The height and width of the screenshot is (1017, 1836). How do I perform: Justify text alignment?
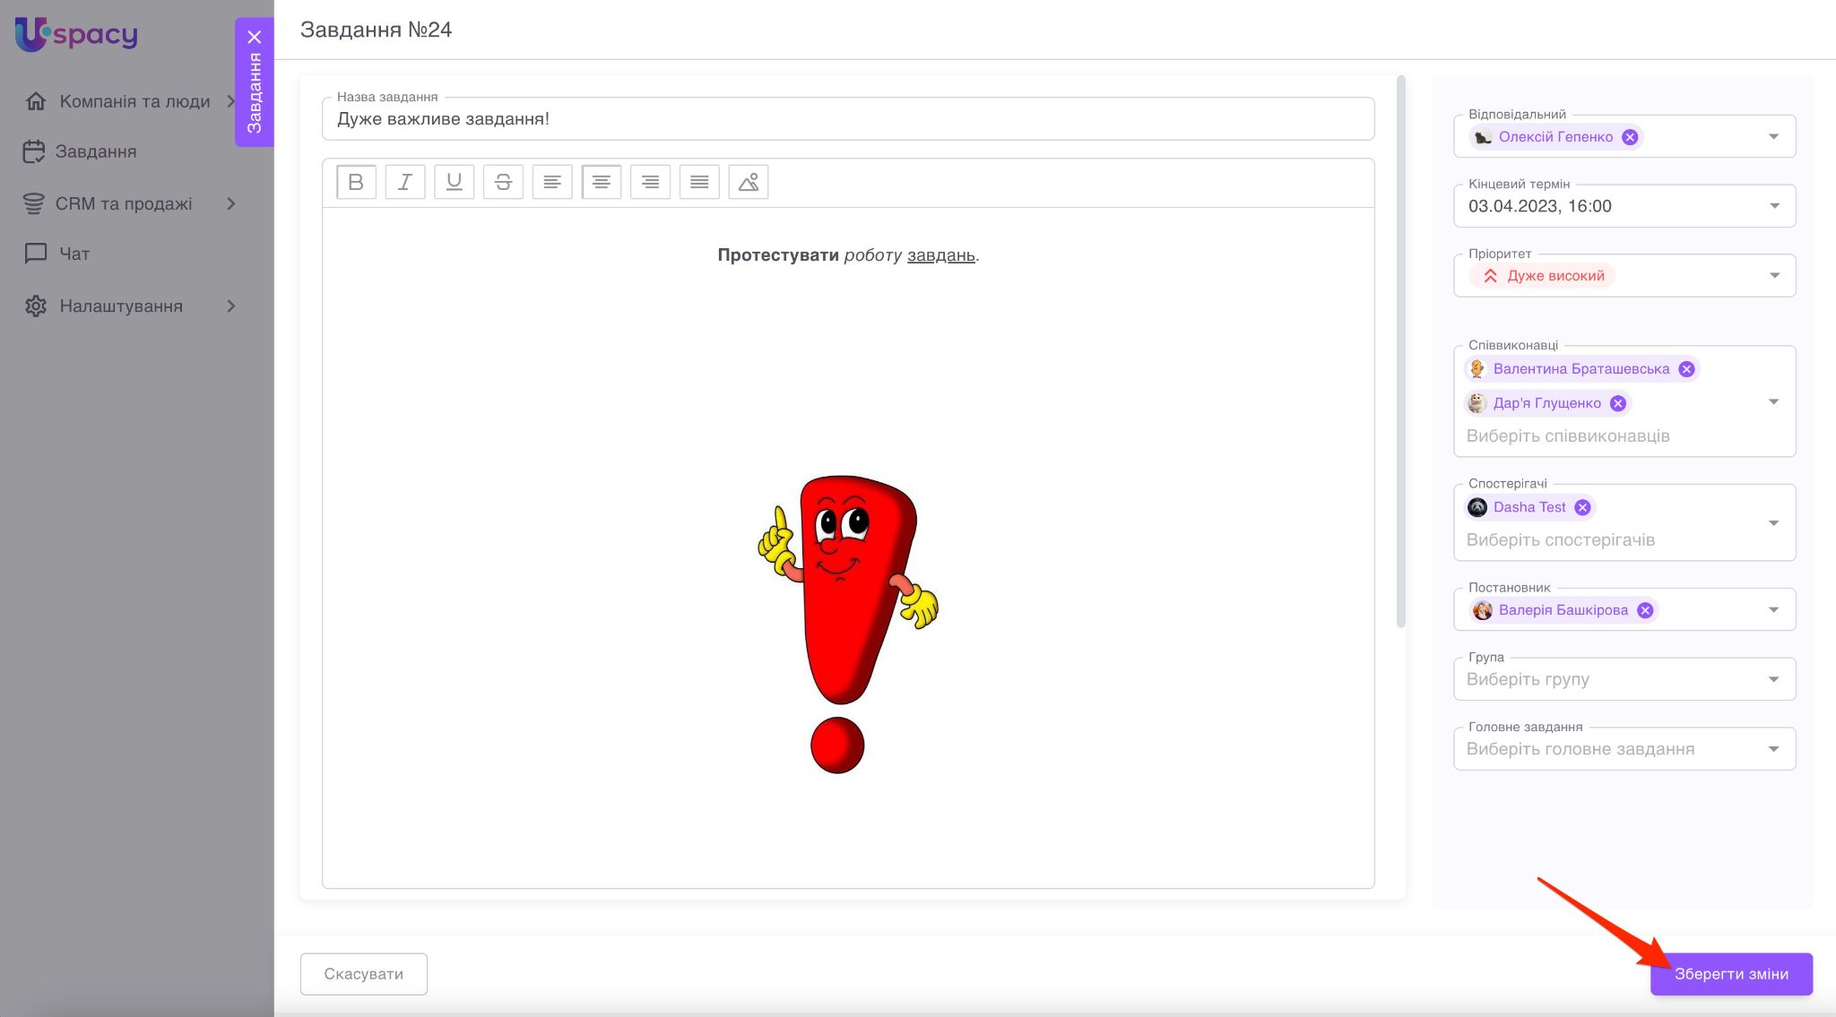[699, 182]
